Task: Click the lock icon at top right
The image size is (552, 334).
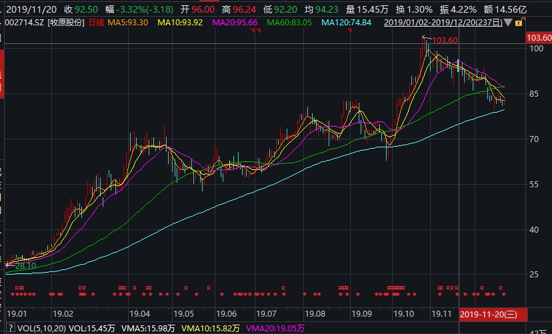Action: (520, 23)
